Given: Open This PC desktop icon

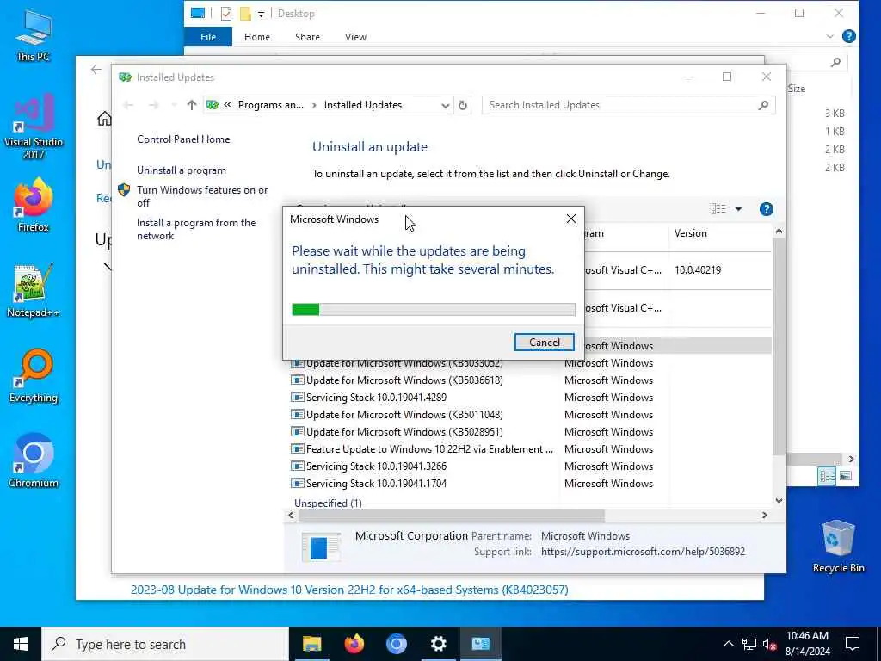Looking at the screenshot, I should [34, 34].
